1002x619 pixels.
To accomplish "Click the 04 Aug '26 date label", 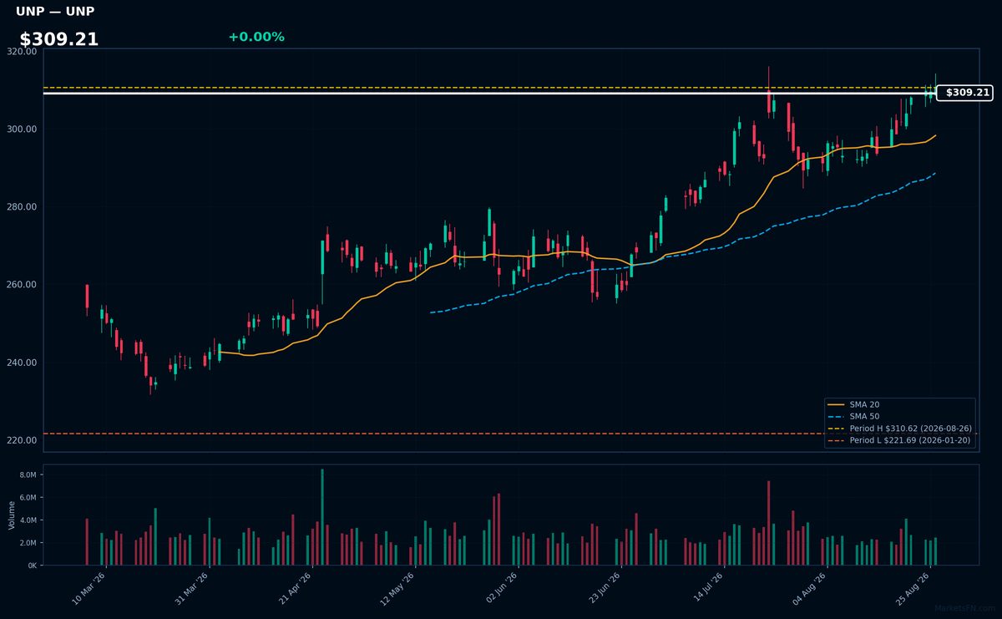I will click(x=811, y=589).
